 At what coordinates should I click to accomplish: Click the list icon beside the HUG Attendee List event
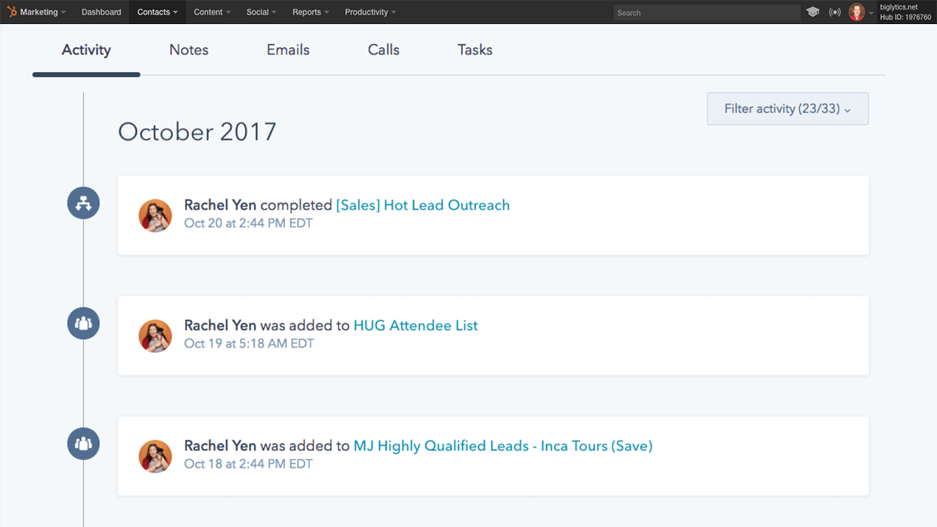(83, 323)
